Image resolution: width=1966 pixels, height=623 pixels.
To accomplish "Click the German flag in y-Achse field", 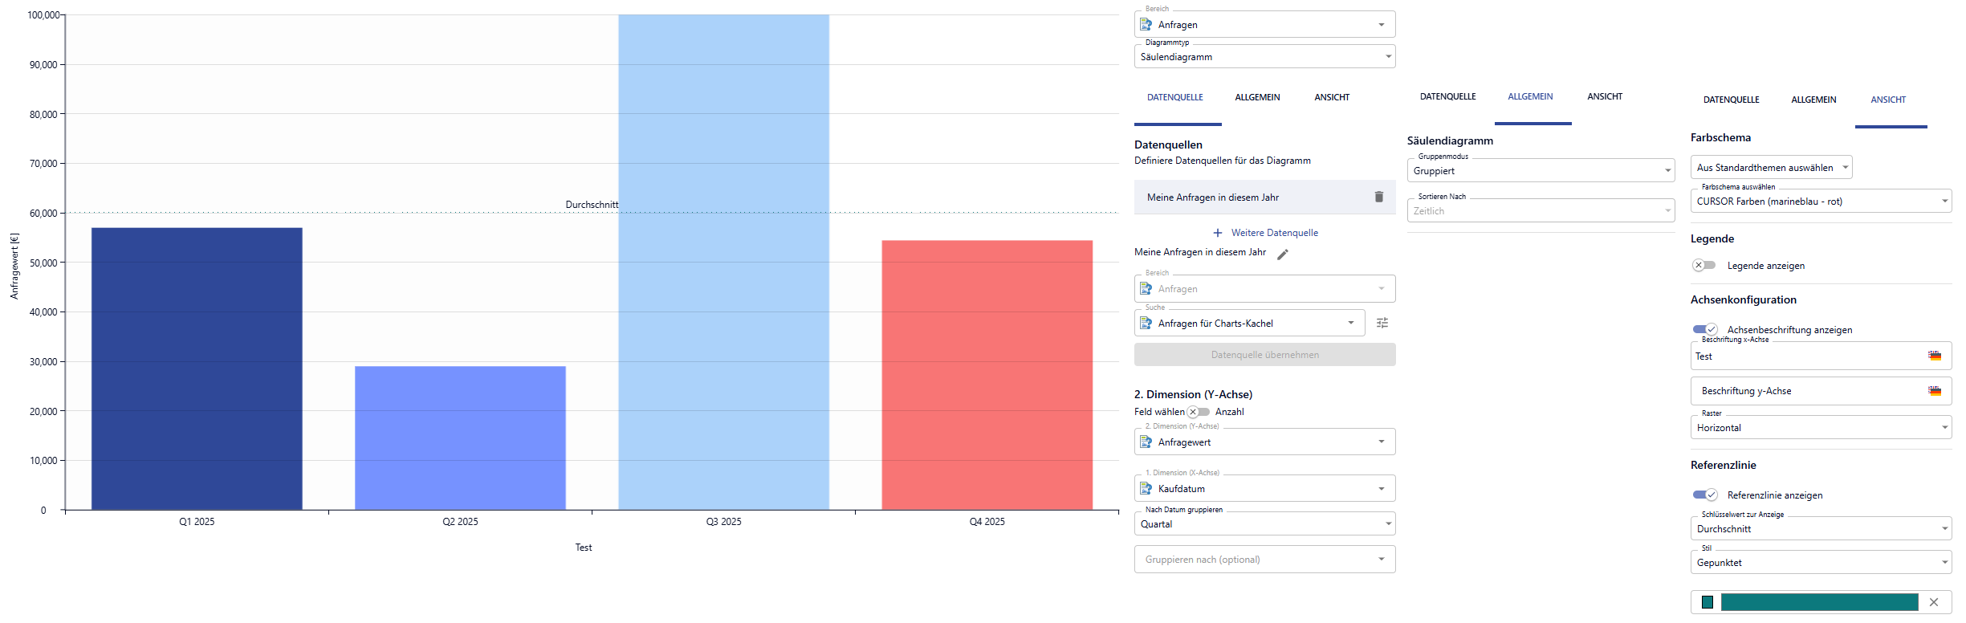I will [x=1935, y=391].
